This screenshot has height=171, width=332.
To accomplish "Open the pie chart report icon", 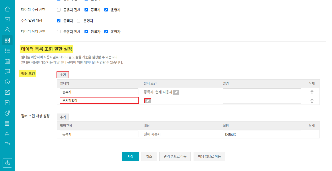I will pyautogui.click(x=7, y=113).
